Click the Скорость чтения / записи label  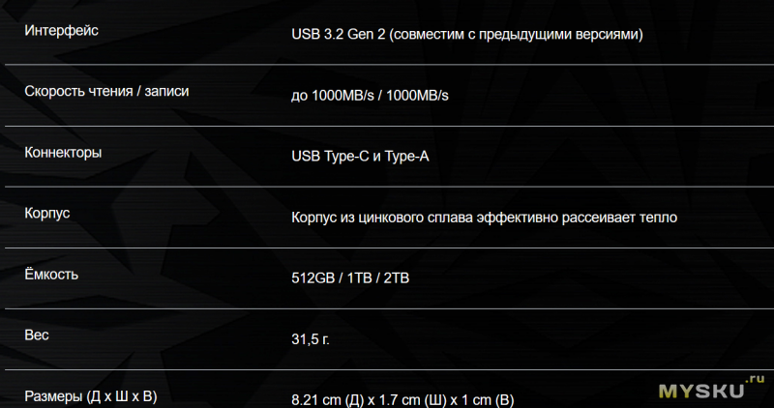pos(106,92)
